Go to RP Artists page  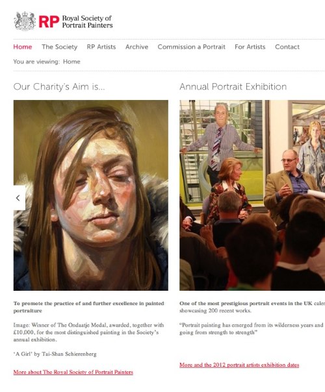tap(101, 47)
